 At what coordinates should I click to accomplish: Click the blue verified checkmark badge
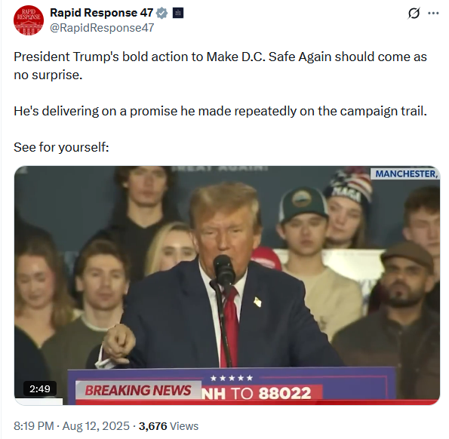(161, 13)
